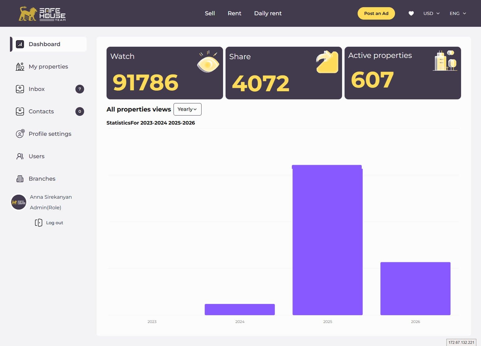Screen dimensions: 481x346
Task: Click the Admin(Role) label
Action: pos(45,208)
